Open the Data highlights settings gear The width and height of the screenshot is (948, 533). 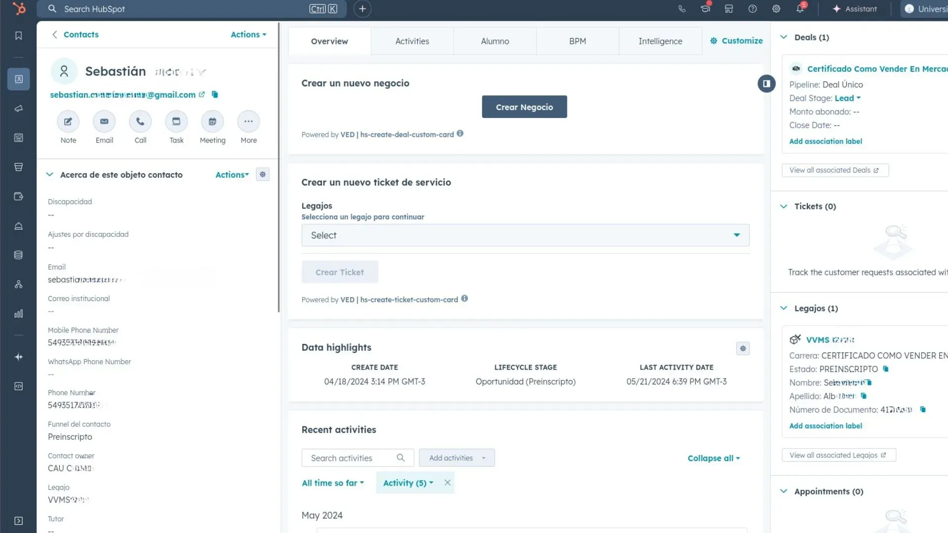pos(743,348)
